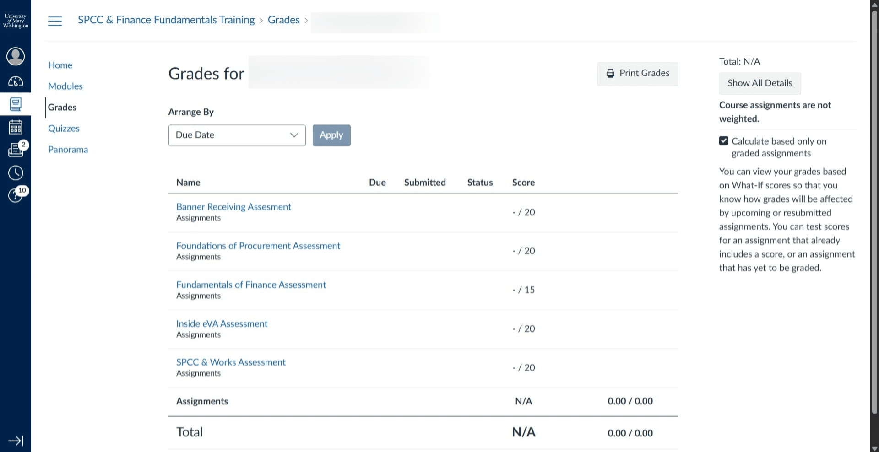This screenshot has height=452, width=879.
Task: Open Help via the question mark icon
Action: (x=16, y=195)
